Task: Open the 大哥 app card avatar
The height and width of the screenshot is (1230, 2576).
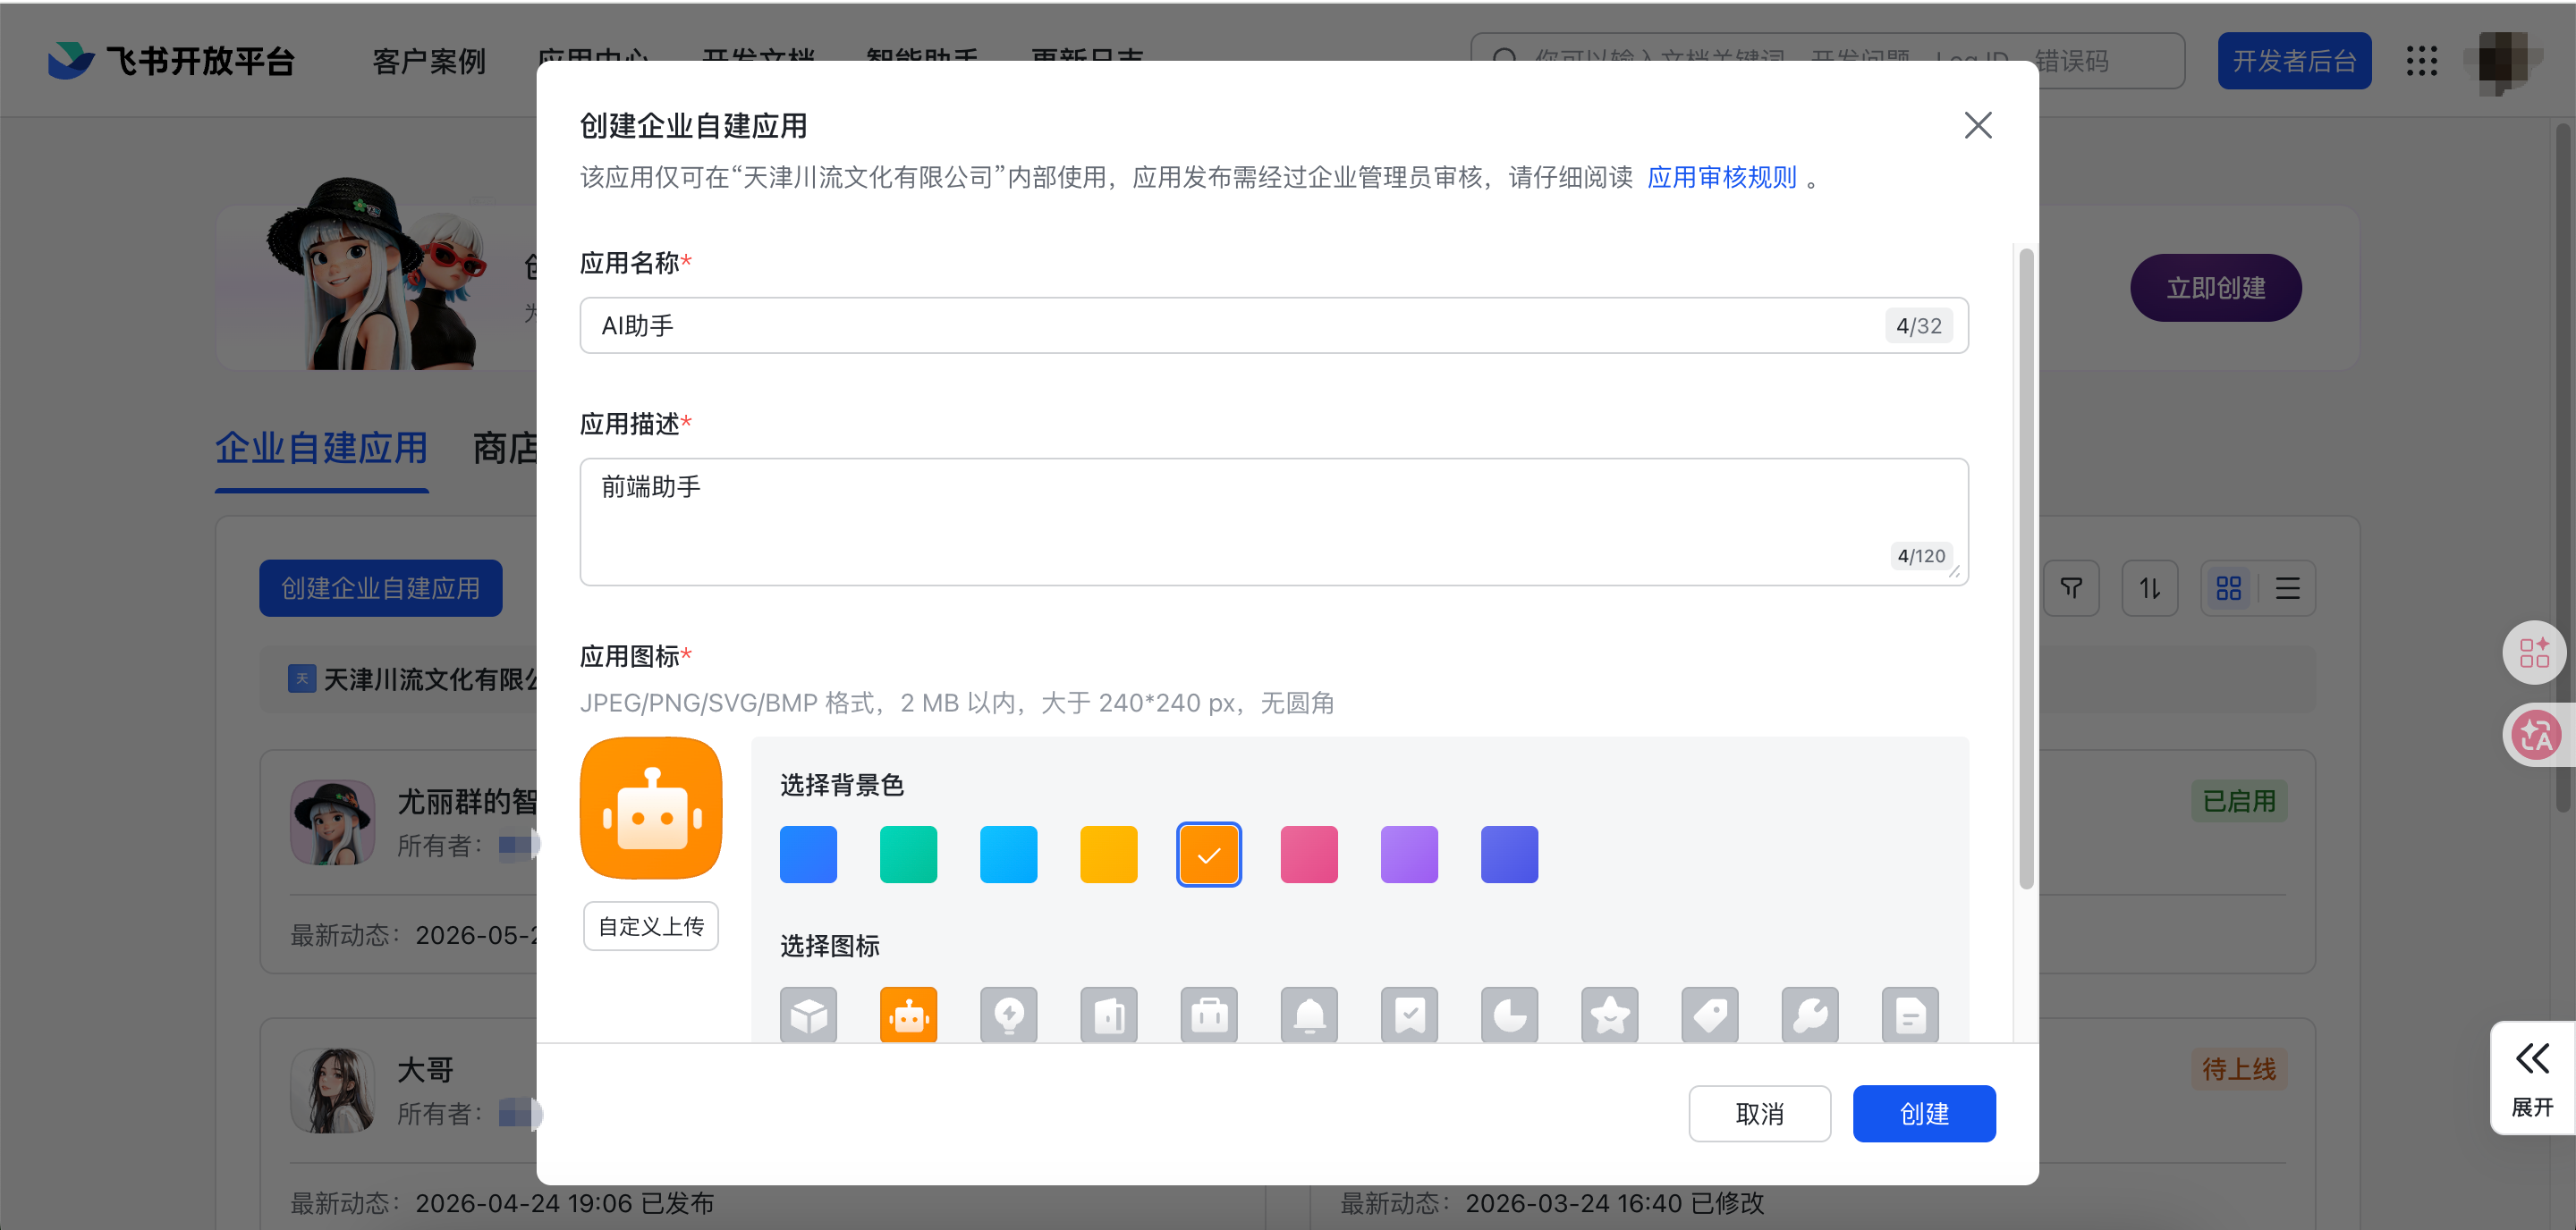Action: point(333,1091)
